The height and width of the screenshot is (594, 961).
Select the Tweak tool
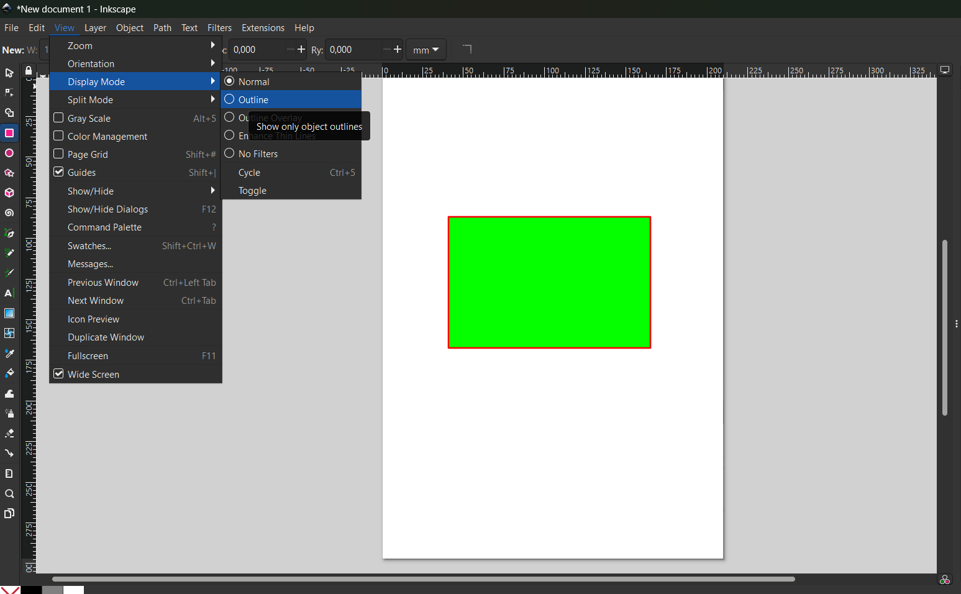coord(9,393)
